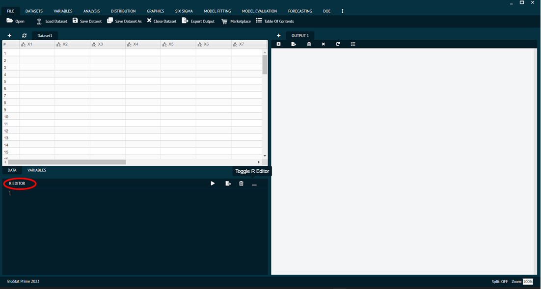Refresh the dataset grid with refresh icon

24,35
